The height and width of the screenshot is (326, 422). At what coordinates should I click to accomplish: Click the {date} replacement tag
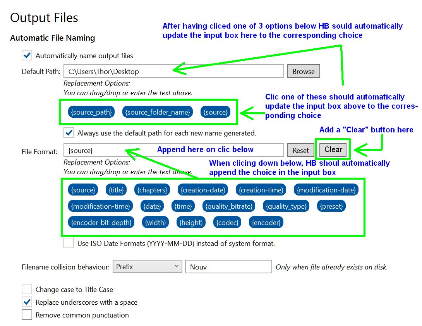click(152, 206)
